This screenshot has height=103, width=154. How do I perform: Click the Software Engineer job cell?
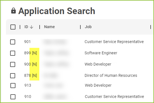pyautogui.click(x=101, y=53)
